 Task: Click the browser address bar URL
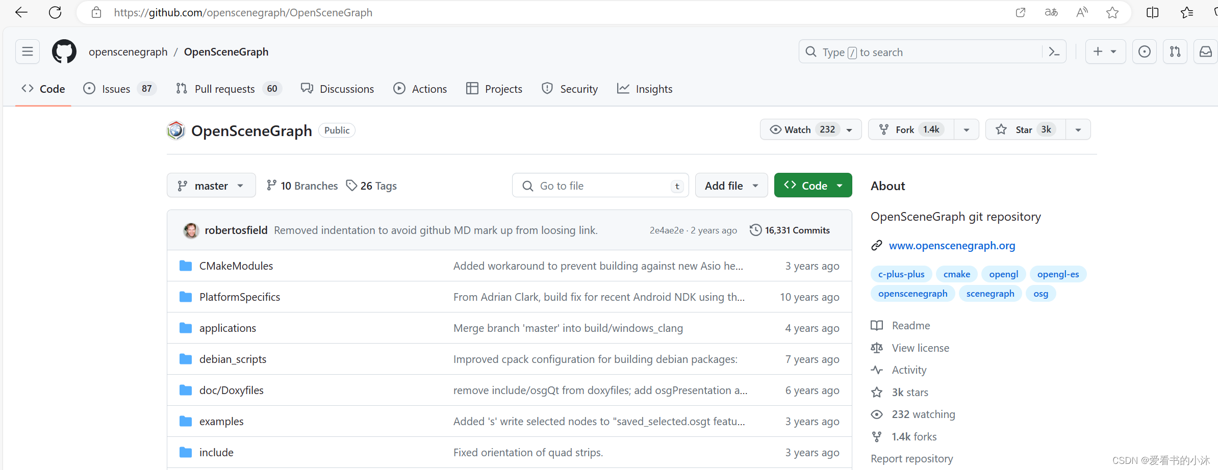click(x=243, y=12)
